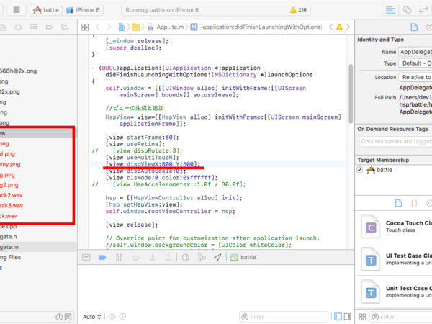Screen dimensions: 432x324
Task: Toggle breakpoints activation in debug bar
Action: click(102, 257)
